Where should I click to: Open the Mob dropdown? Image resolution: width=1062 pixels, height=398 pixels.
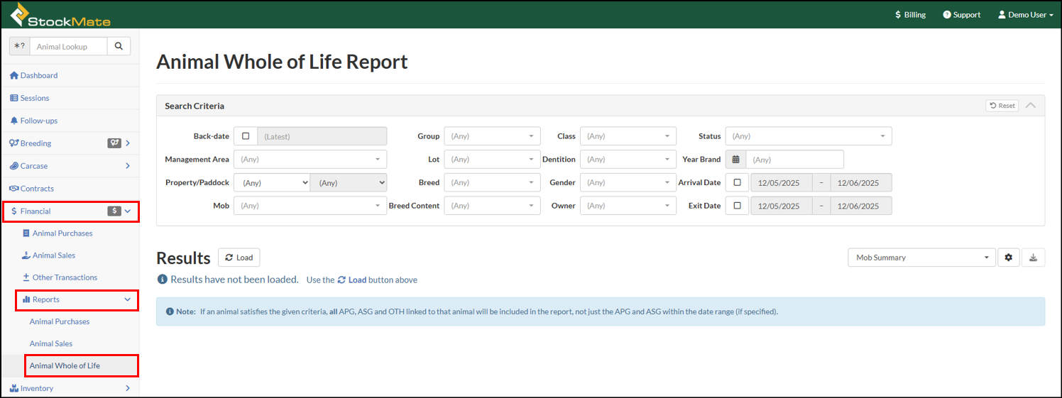point(310,206)
